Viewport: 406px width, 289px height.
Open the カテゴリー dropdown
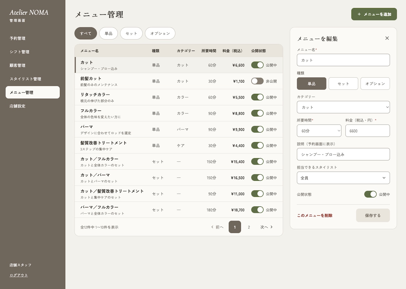pos(343,107)
